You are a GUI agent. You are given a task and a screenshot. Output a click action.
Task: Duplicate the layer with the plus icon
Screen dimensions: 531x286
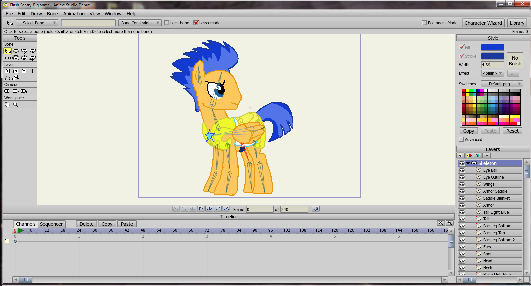pyautogui.click(x=469, y=155)
